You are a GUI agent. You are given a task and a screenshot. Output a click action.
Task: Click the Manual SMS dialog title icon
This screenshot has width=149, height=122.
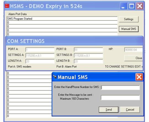[x=55, y=77]
